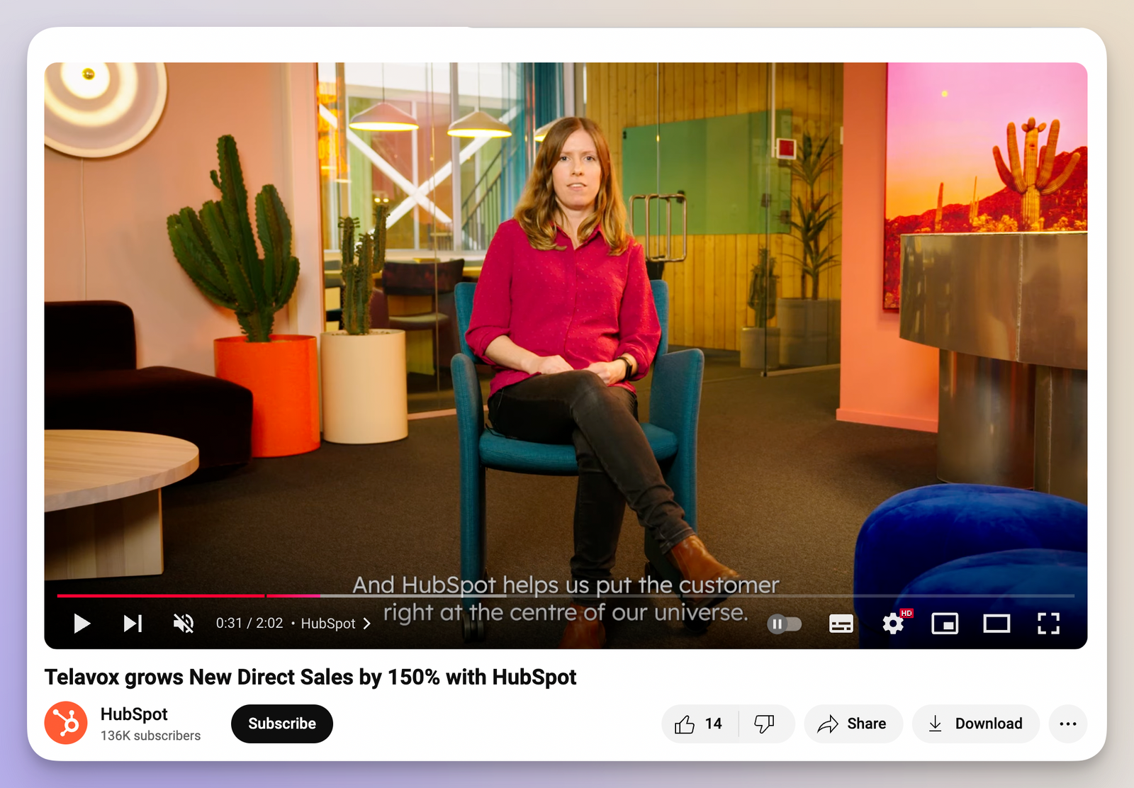Viewport: 1134px width, 788px height.
Task: Download the video
Action: [975, 724]
